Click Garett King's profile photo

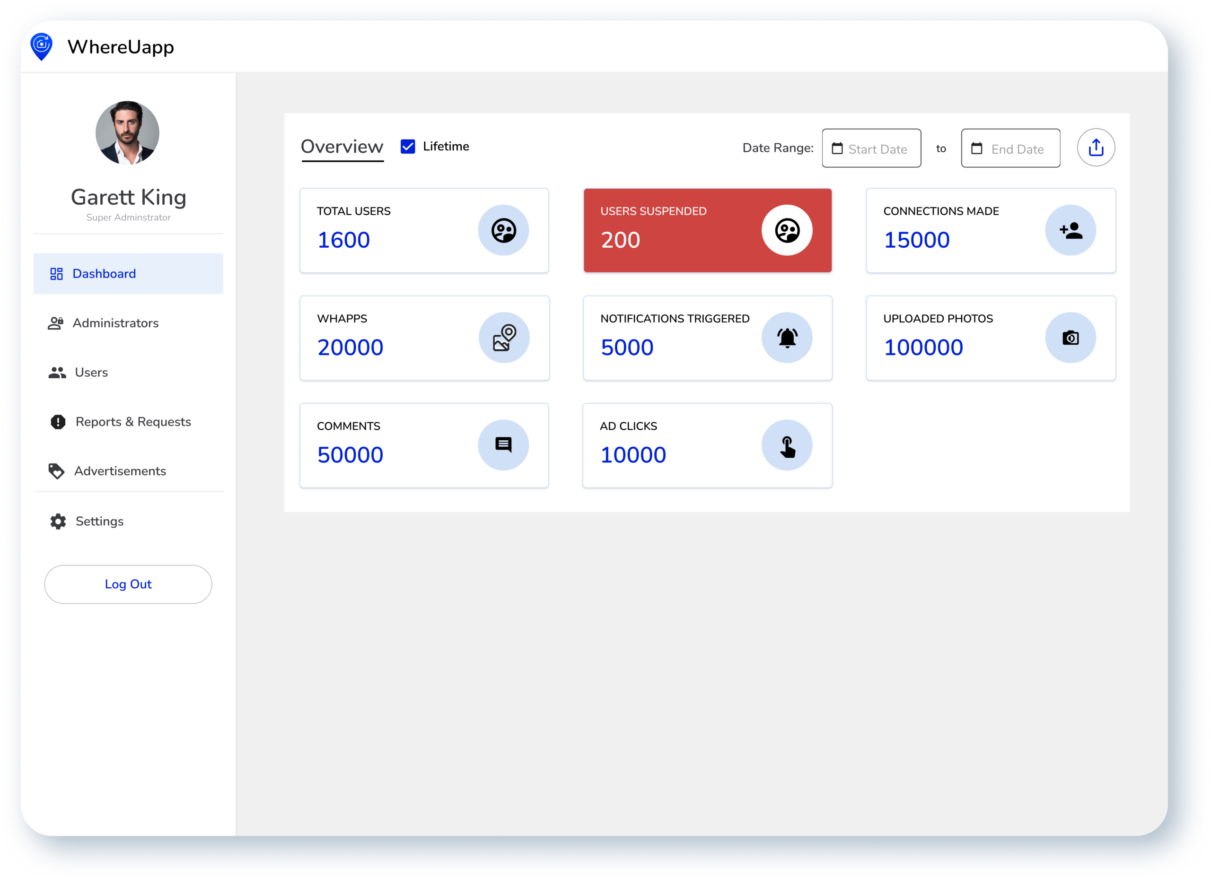pyautogui.click(x=127, y=133)
